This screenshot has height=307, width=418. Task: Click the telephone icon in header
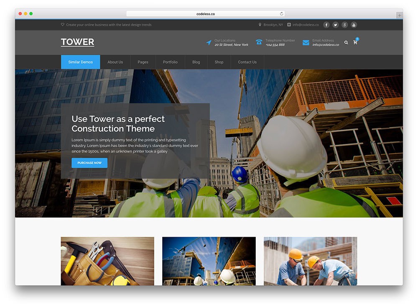coord(259,42)
